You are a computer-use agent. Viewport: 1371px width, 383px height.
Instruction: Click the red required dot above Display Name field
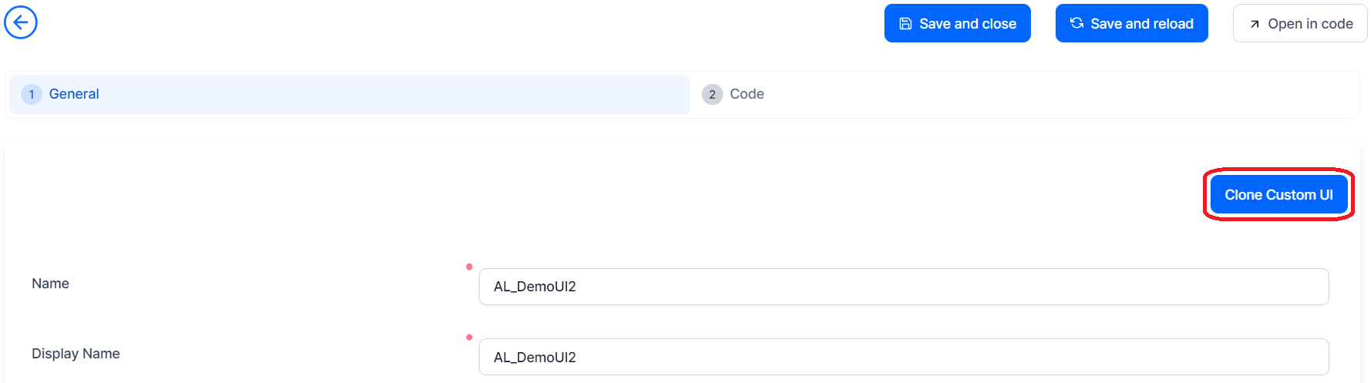tap(469, 337)
